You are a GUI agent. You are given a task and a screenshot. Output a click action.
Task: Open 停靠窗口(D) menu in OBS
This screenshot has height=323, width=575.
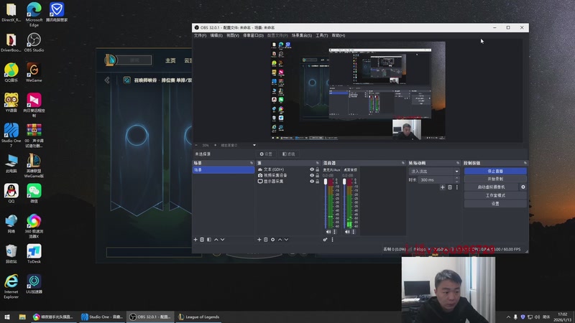click(253, 35)
